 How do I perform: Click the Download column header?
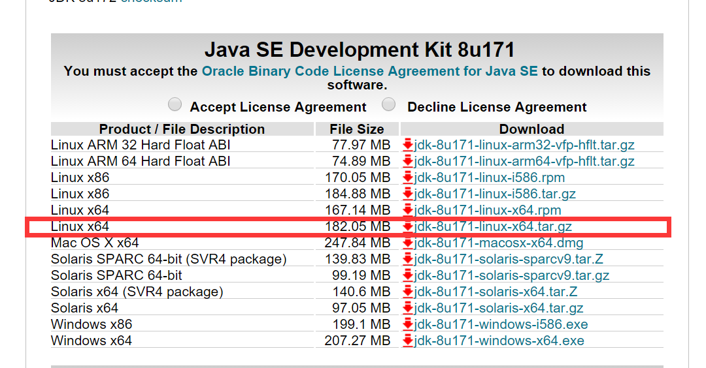[x=531, y=129]
